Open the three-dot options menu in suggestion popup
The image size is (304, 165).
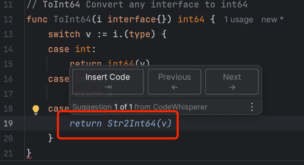[x=252, y=107]
